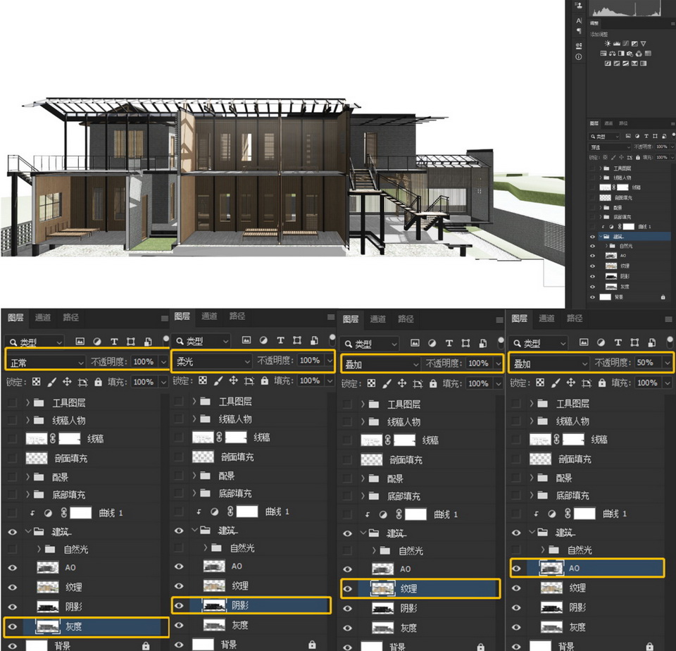Screen dimensions: 676x651
Task: Open the 柔光 blend mode dropdown
Action: click(x=212, y=360)
